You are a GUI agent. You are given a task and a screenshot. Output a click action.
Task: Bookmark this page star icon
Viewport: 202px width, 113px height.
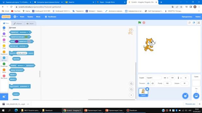(181, 7)
